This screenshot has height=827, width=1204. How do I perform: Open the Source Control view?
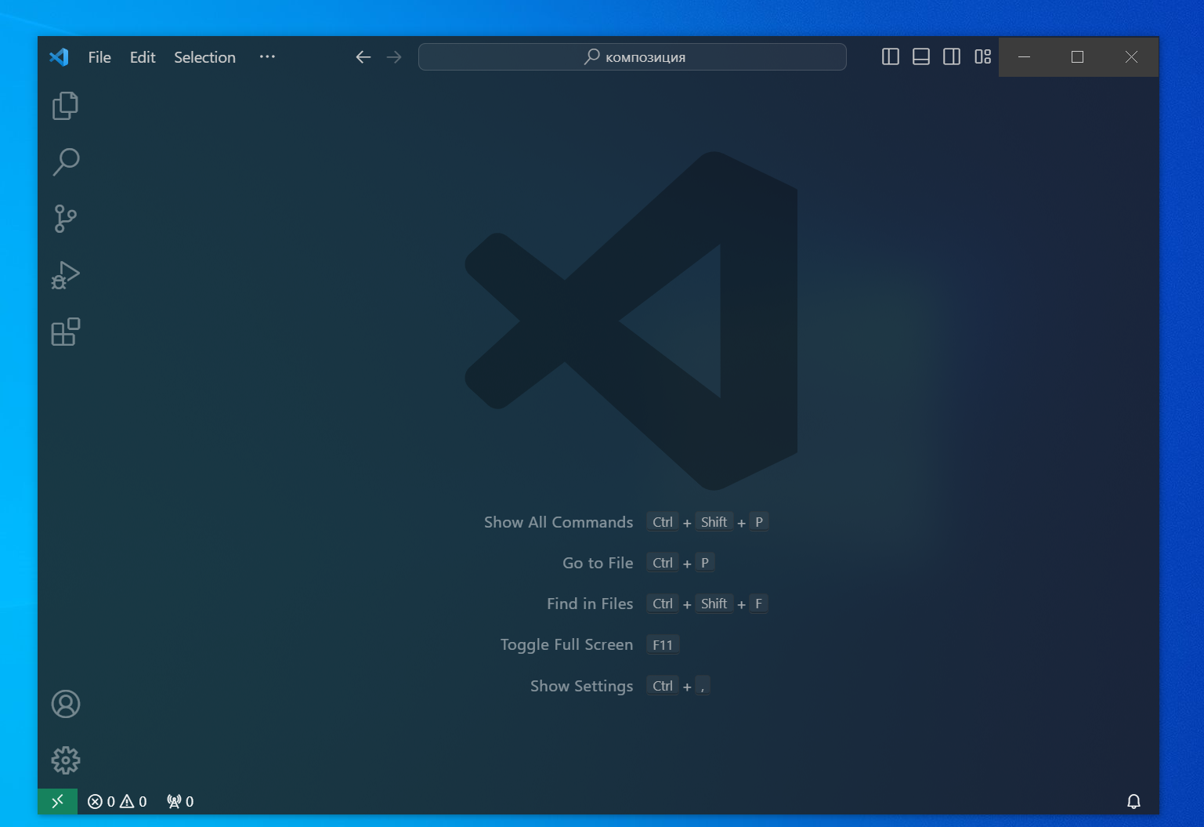point(65,219)
